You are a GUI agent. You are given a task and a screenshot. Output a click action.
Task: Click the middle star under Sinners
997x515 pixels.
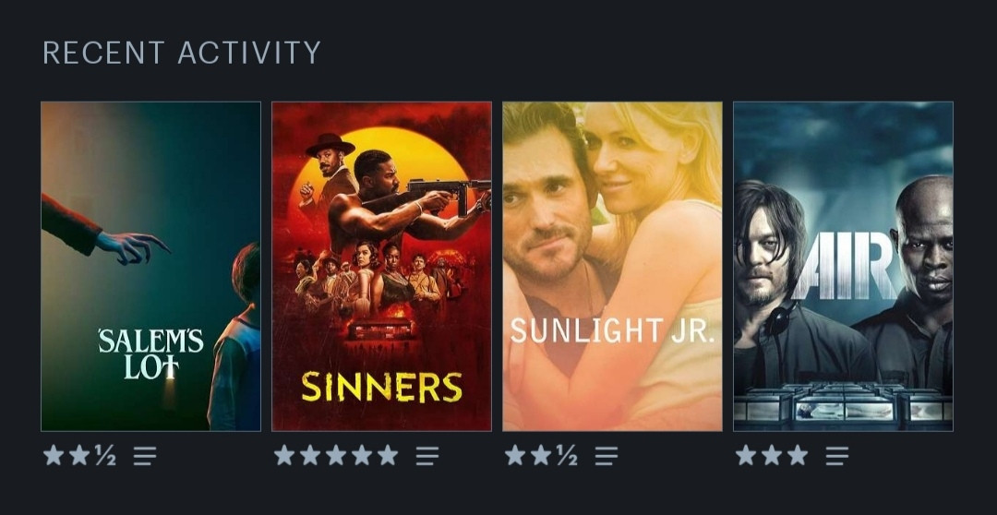336,455
